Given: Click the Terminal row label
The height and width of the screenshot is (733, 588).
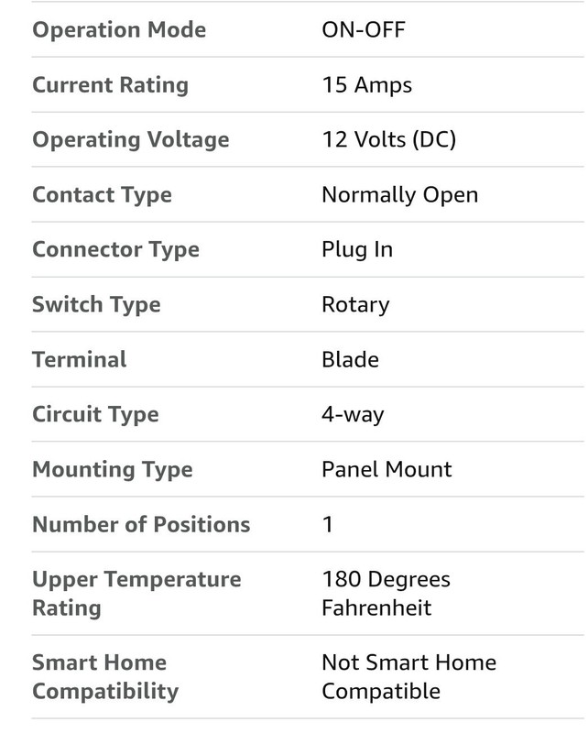Looking at the screenshot, I should pyautogui.click(x=80, y=359).
